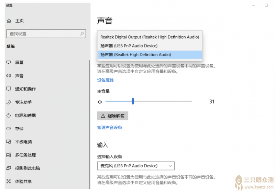Select 扬声器 (USB PnP Audio Device) option
275x191 pixels.
(x=150, y=46)
